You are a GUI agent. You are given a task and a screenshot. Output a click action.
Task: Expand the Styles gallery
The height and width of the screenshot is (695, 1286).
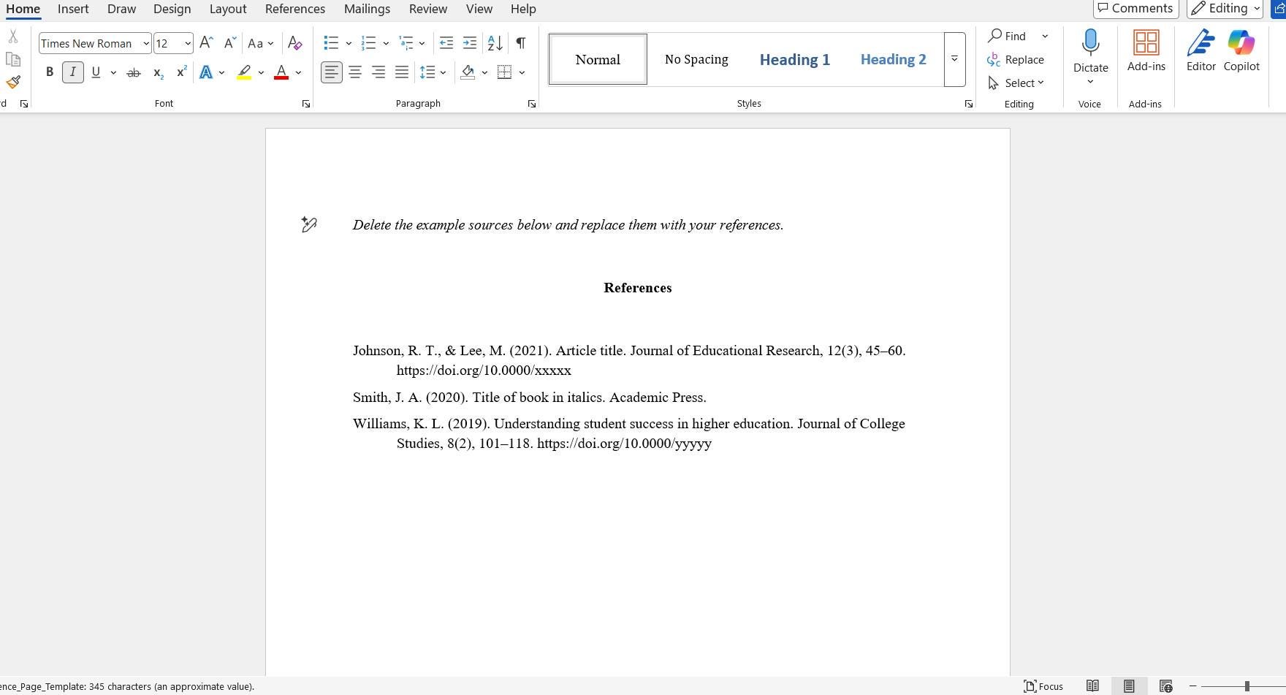954,59
